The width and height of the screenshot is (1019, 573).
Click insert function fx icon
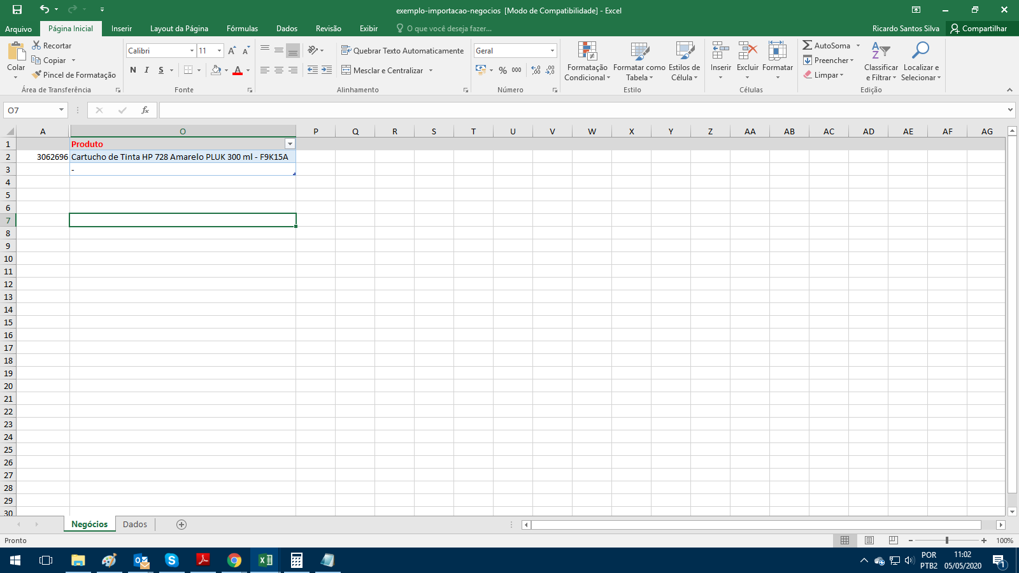click(x=145, y=110)
